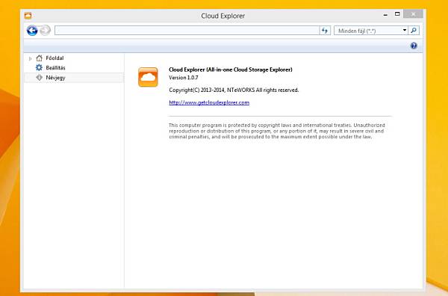448x296 pixels.
Task: Click the diamond icon beside Névjegy
Action: coord(39,78)
